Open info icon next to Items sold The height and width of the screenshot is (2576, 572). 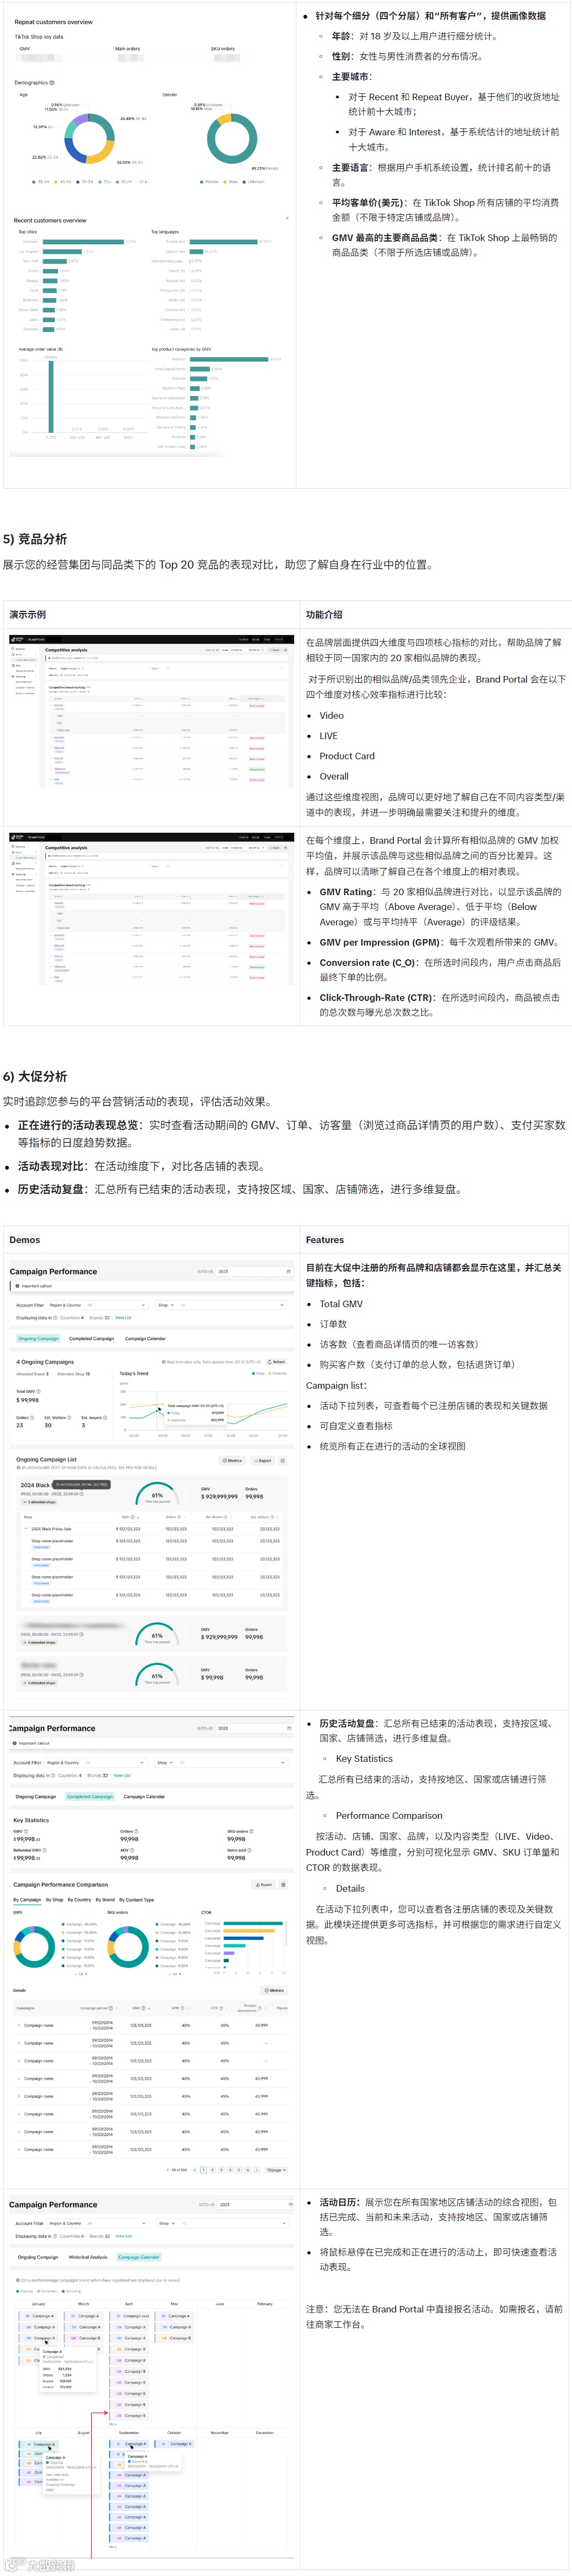(250, 1850)
